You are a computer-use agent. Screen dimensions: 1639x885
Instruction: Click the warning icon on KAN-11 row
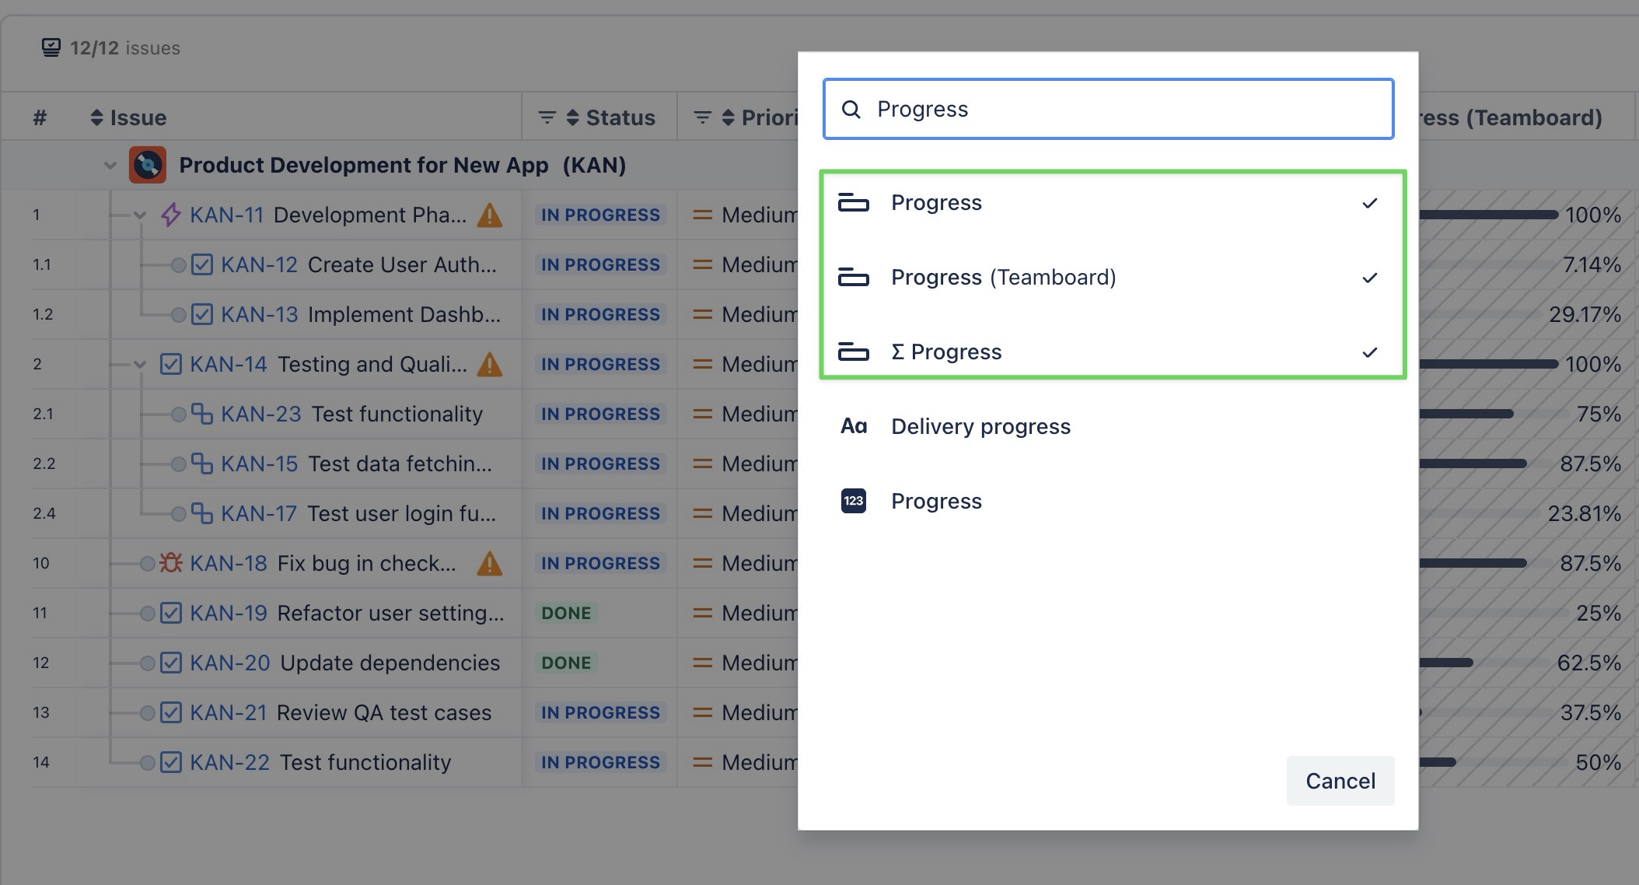tap(489, 215)
